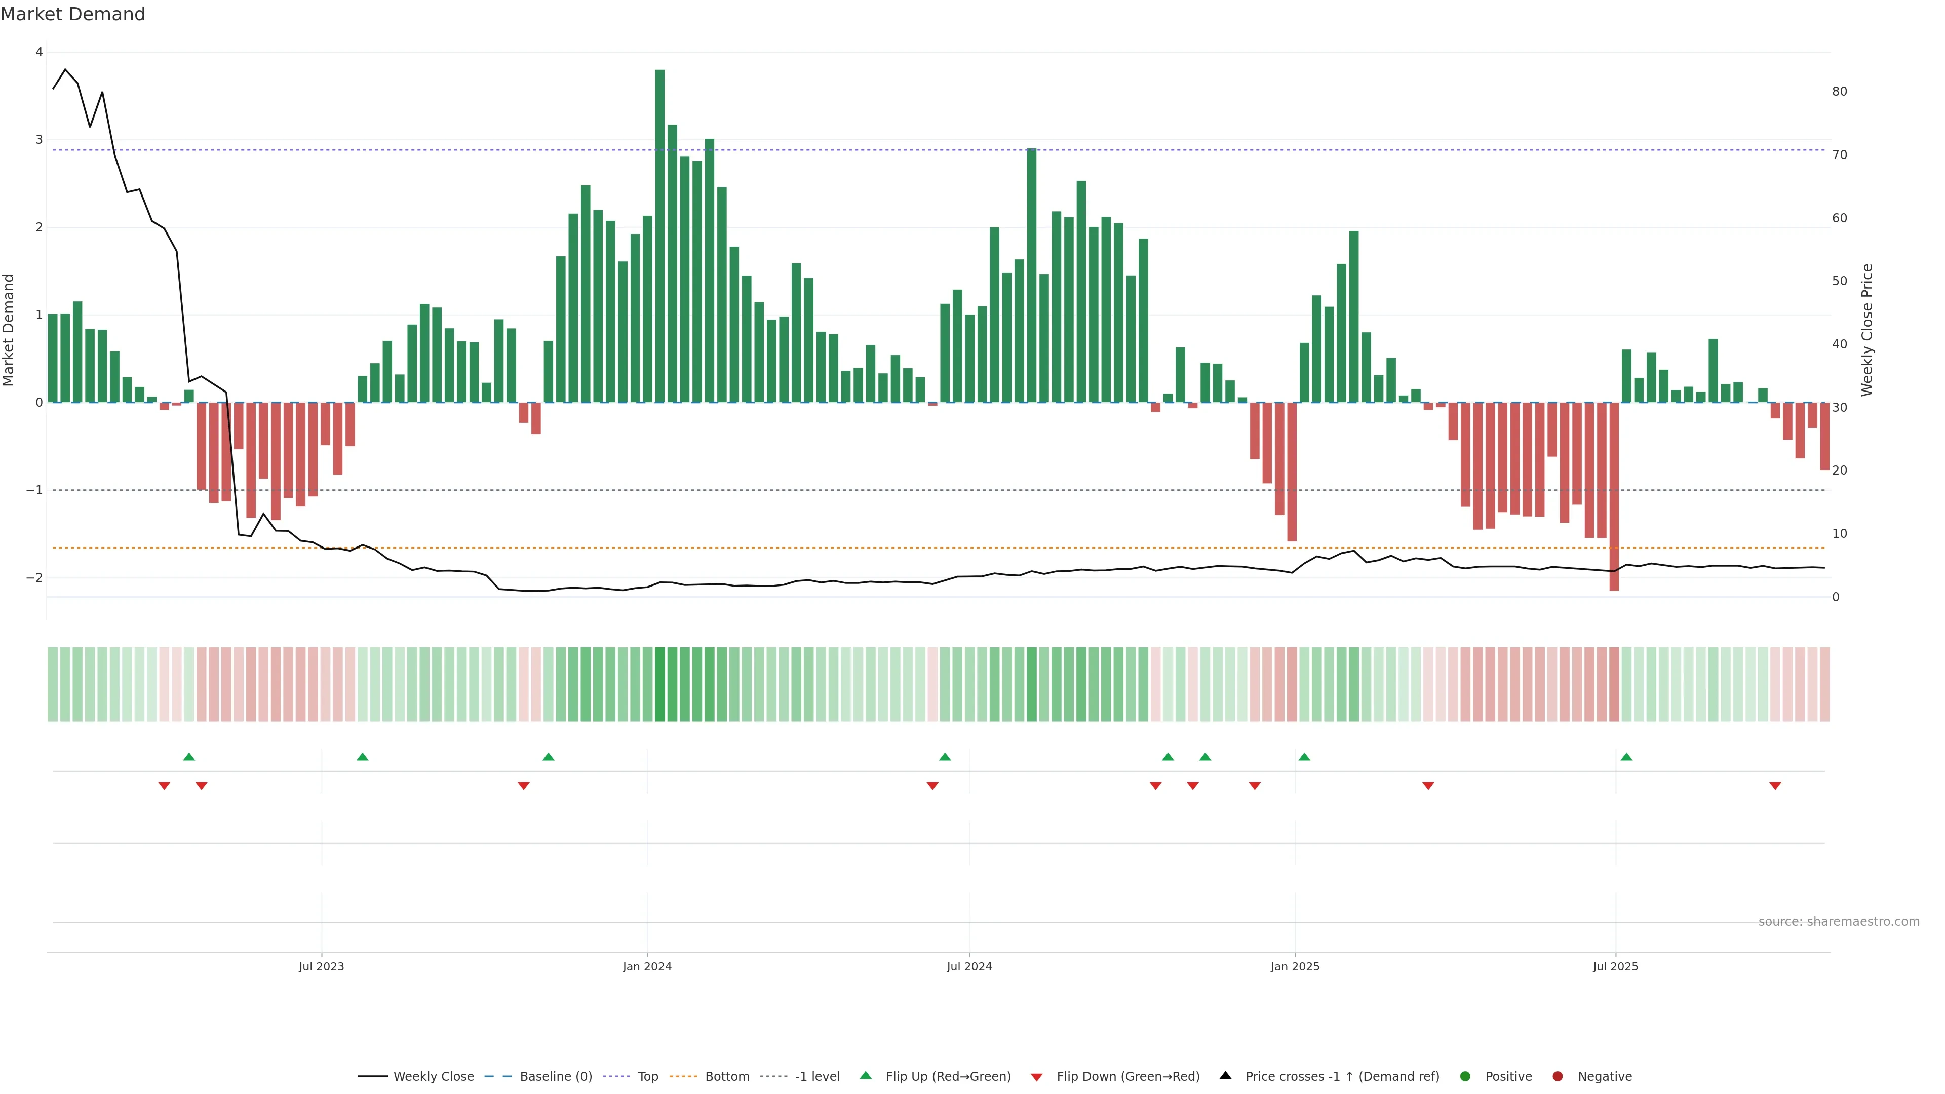1945x1094 pixels.
Task: Click Flip Down red triangle legend icon
Action: (x=1037, y=1077)
